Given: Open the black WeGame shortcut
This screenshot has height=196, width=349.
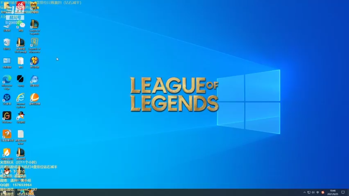Looking at the screenshot, I should tap(7, 118).
